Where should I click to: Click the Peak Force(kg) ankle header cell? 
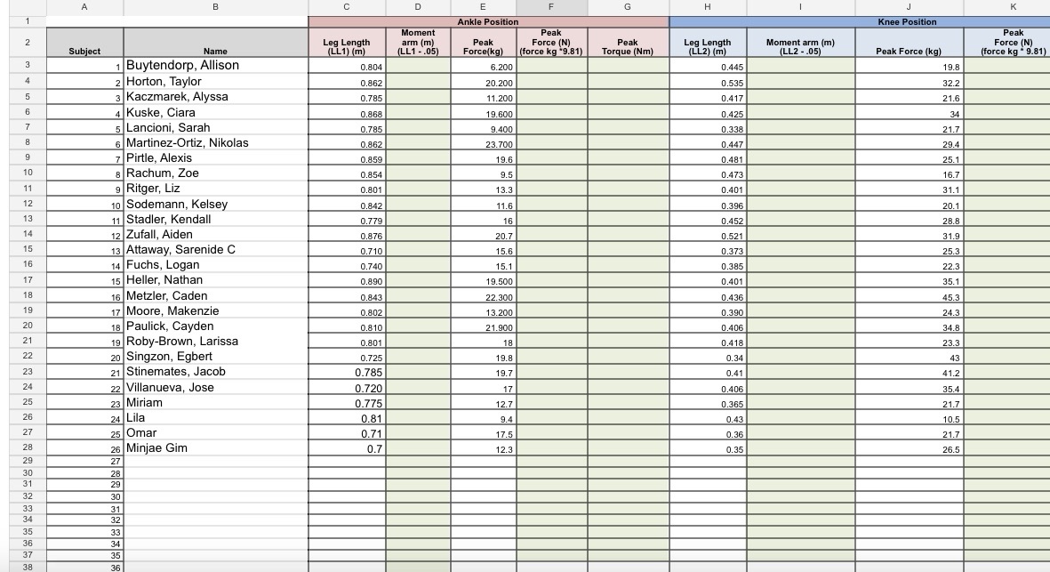(x=484, y=42)
